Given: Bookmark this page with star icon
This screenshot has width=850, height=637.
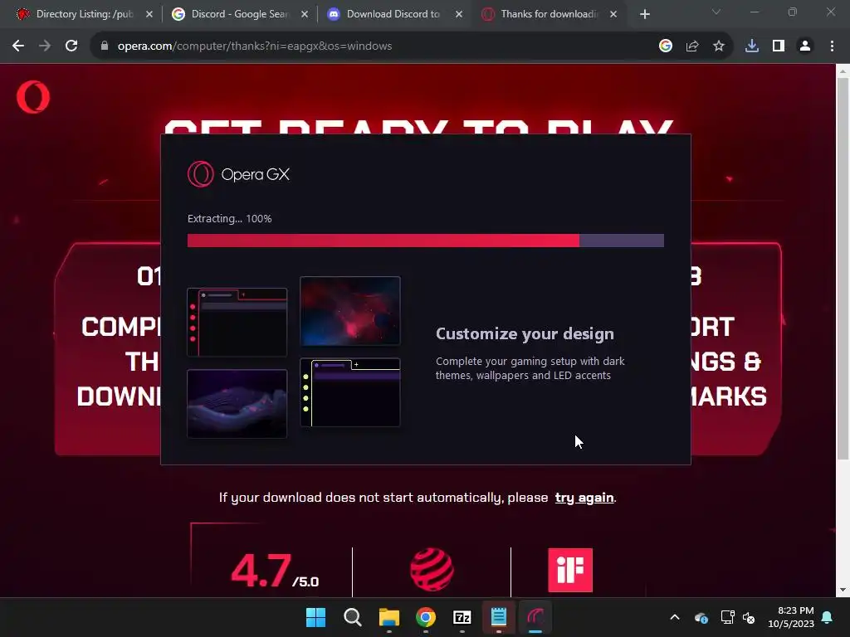Looking at the screenshot, I should coord(719,46).
